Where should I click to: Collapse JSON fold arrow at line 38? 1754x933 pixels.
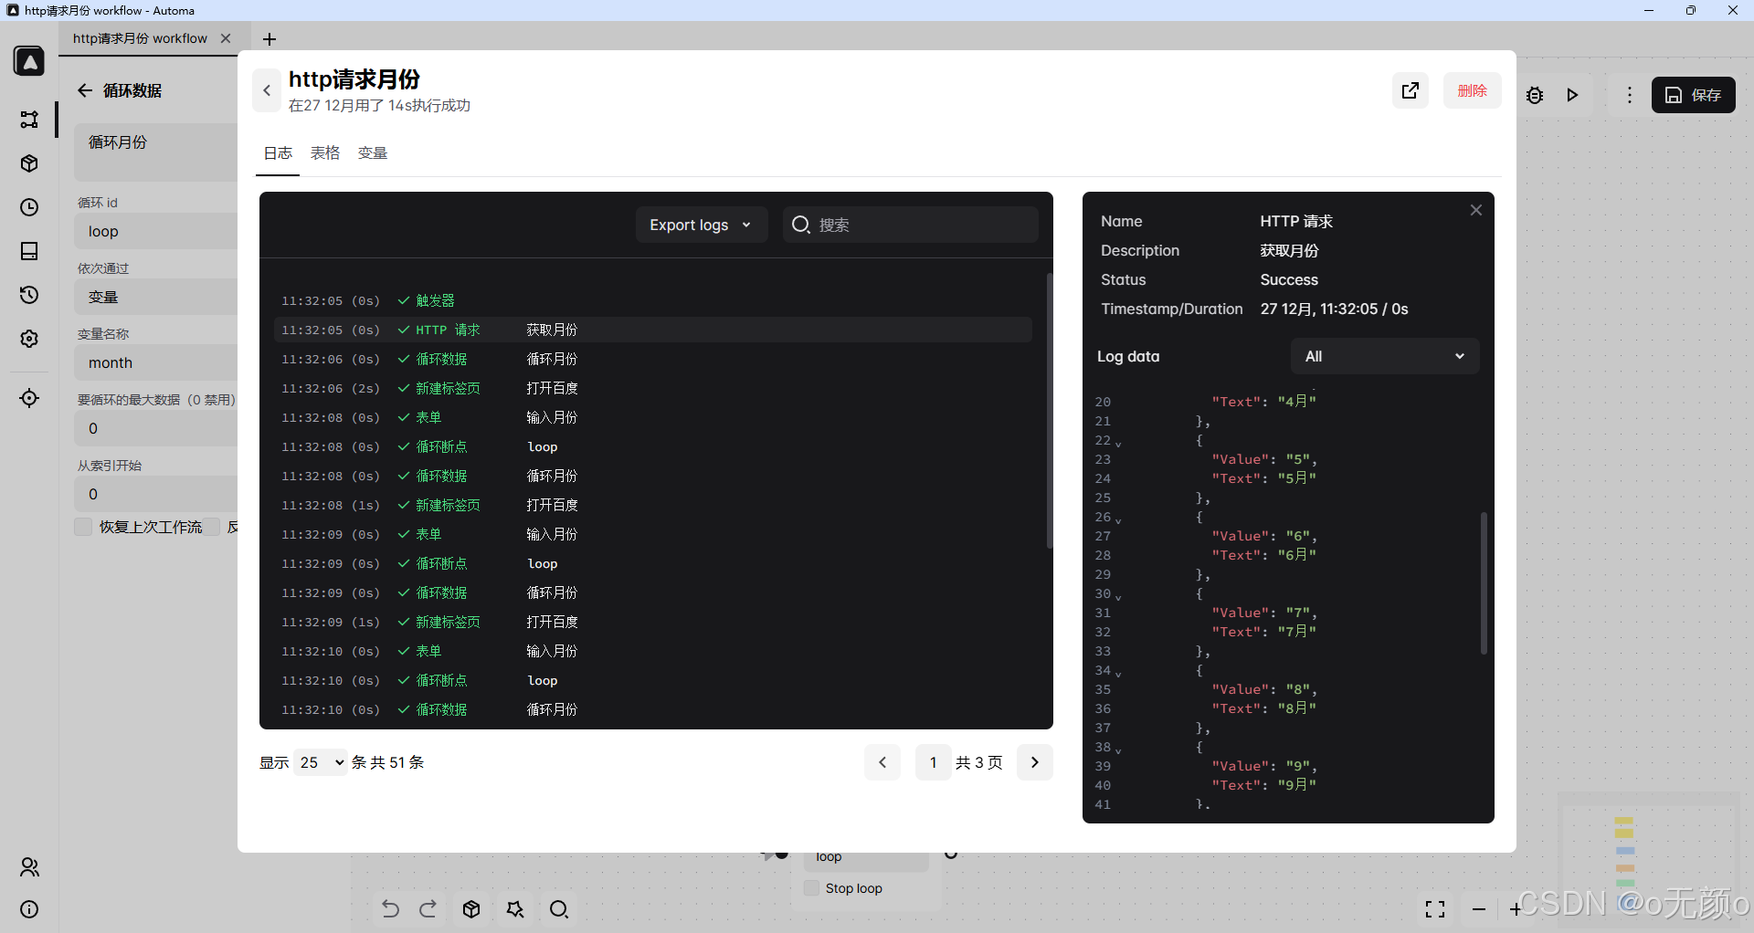coord(1118,750)
